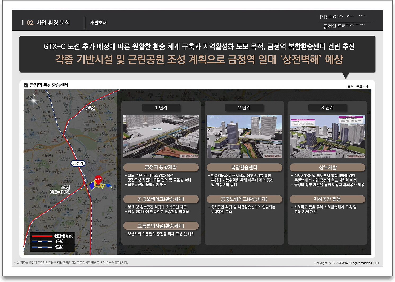Select the 4호선 dashed legend line

(42, 247)
